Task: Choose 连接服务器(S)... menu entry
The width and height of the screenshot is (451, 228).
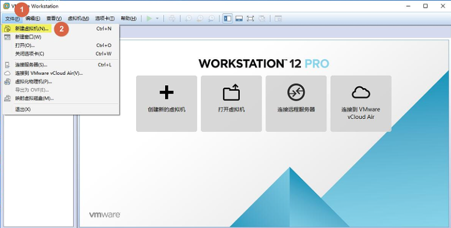Action: point(61,65)
